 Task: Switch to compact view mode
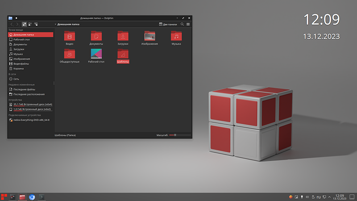pyautogui.click(x=30, y=24)
